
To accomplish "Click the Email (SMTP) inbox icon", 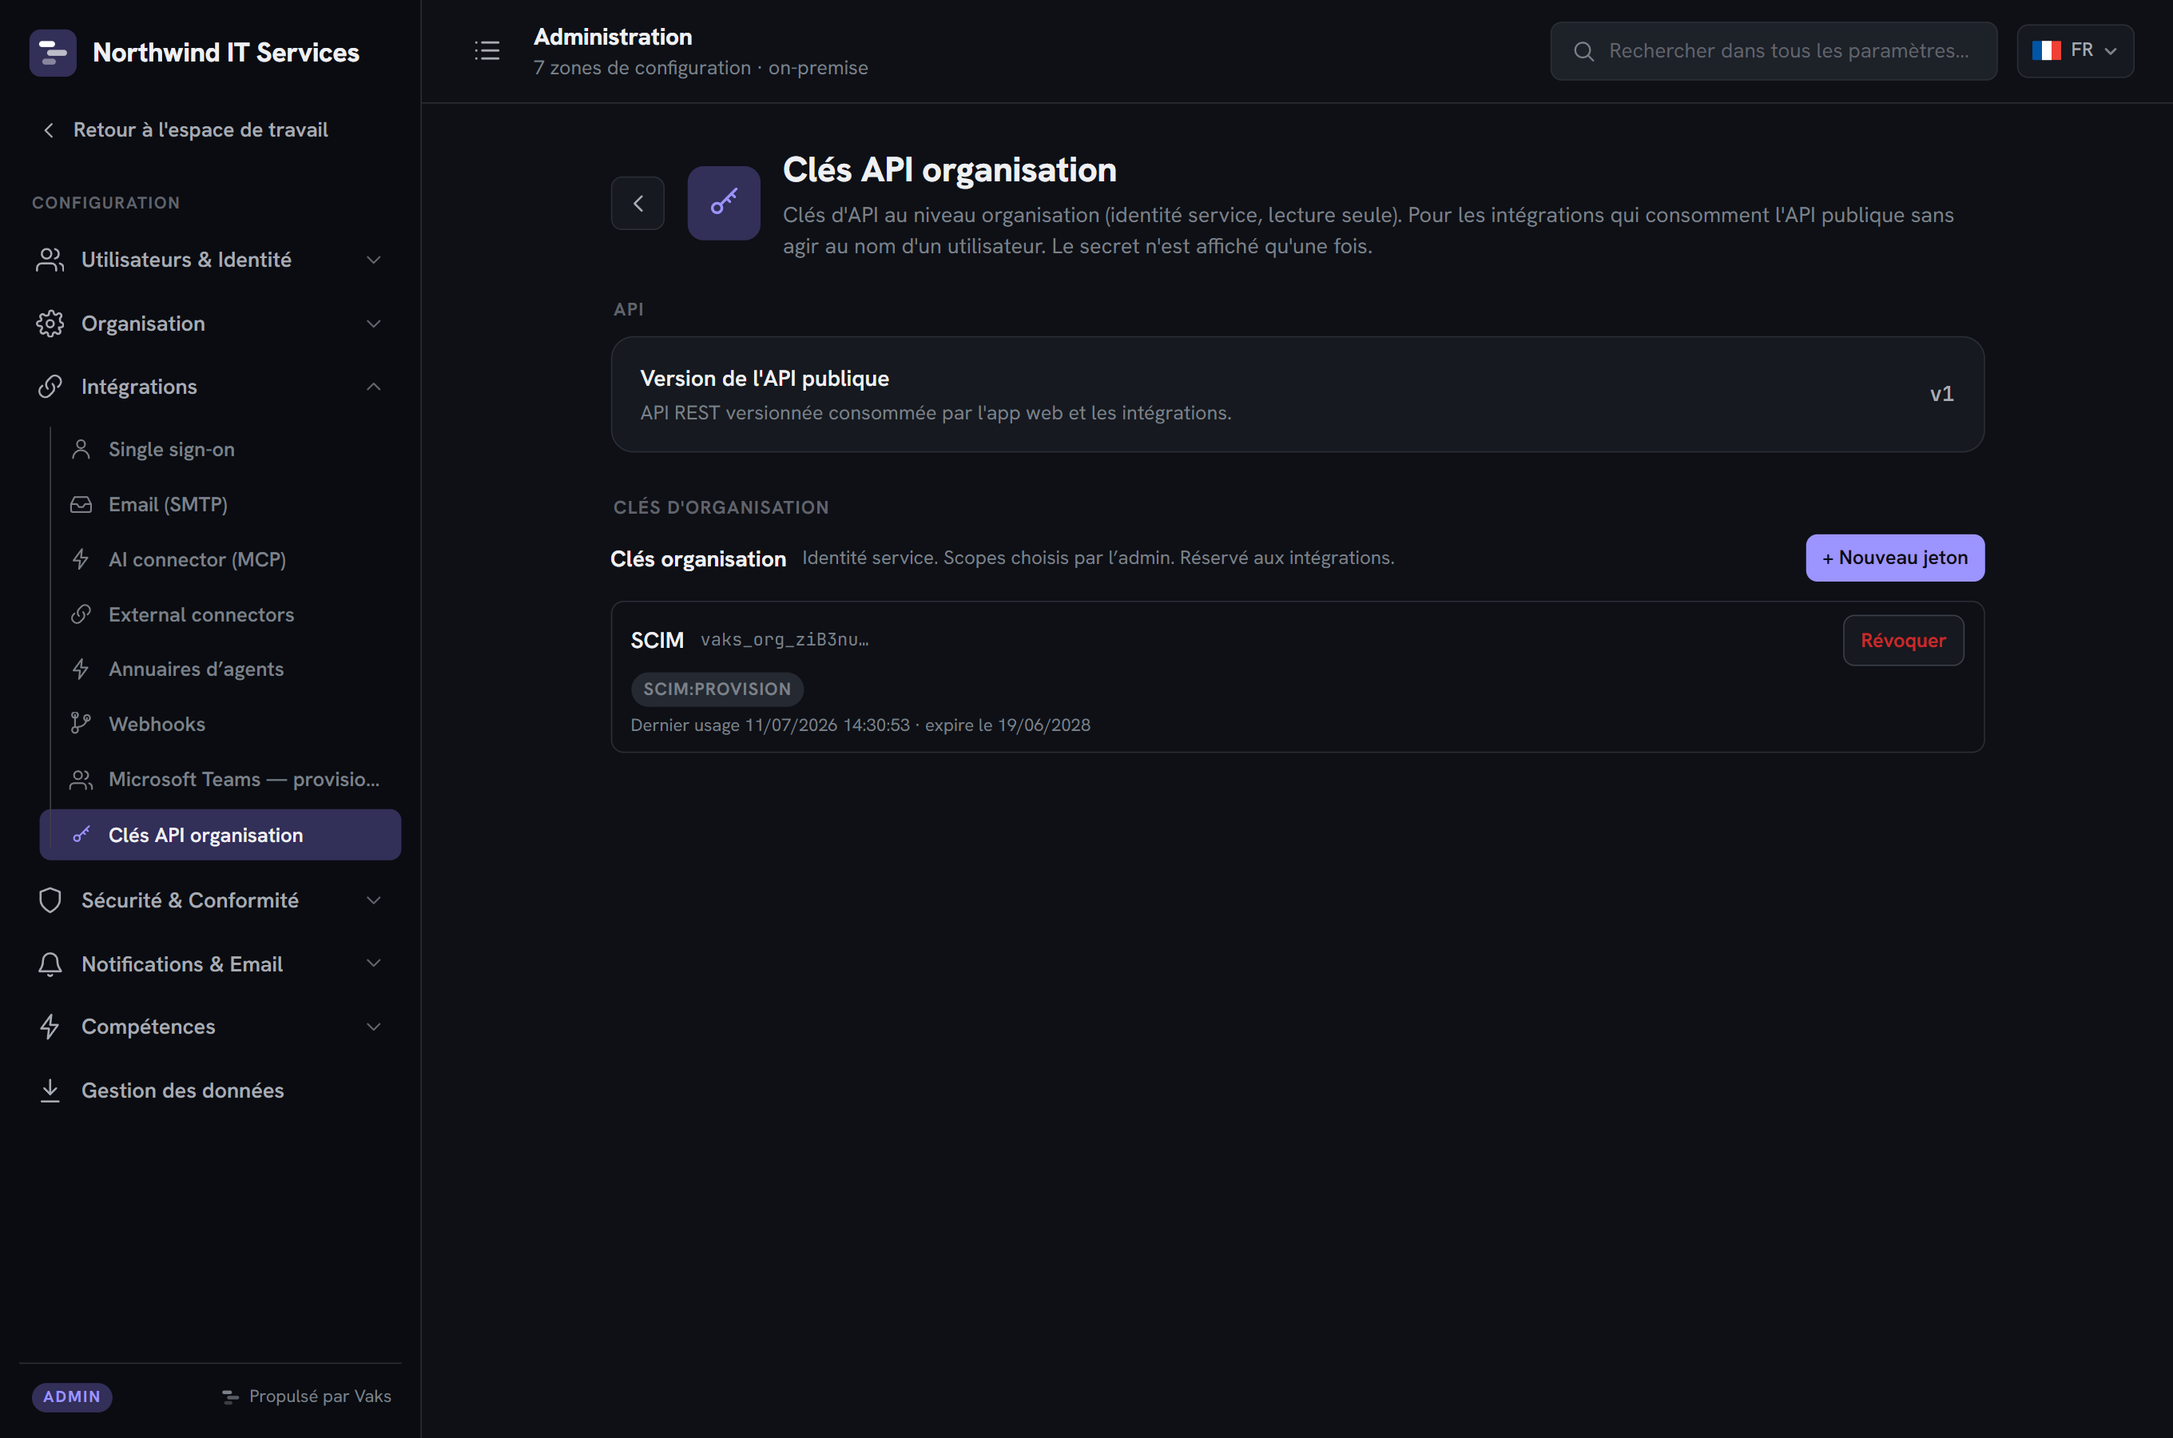I will tap(81, 504).
